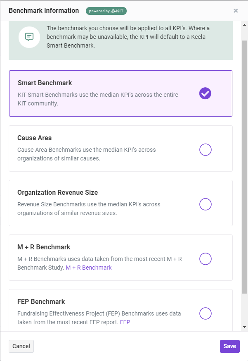Select Organization Revenue Size radio button
Image resolution: width=248 pixels, height=361 pixels.
(x=205, y=204)
